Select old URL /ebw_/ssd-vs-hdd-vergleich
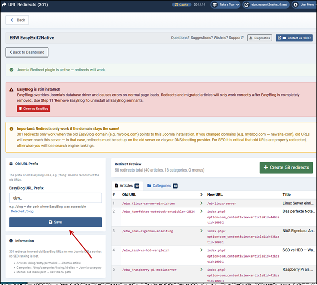Image resolution: width=317 pixels, height=285 pixels. point(146,250)
